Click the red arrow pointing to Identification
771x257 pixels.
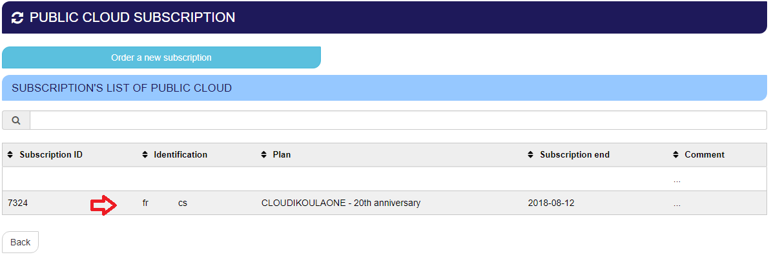coord(103,204)
